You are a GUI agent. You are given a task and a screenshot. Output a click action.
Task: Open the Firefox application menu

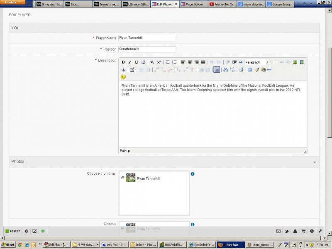coord(13,2)
